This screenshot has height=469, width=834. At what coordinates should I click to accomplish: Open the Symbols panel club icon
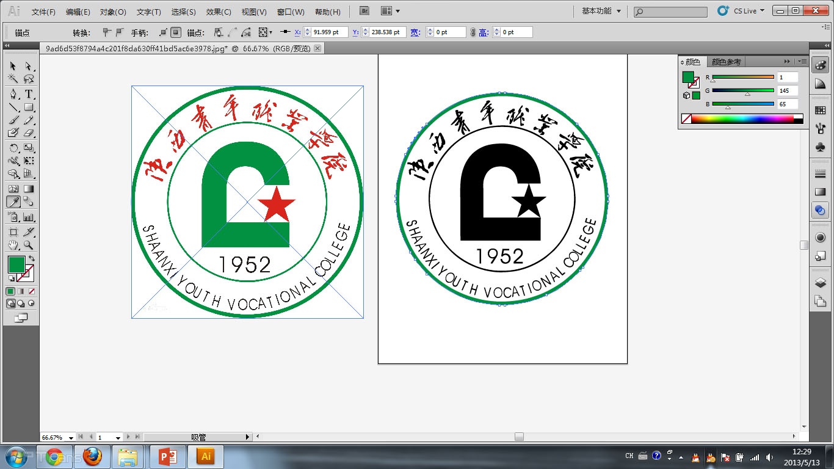click(820, 147)
